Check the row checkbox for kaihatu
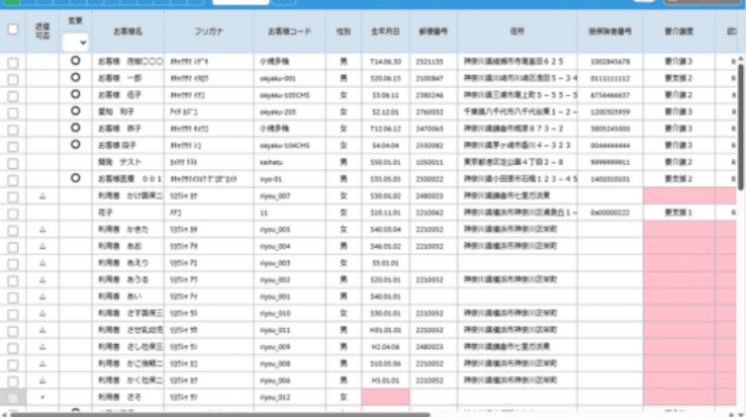 (x=13, y=163)
